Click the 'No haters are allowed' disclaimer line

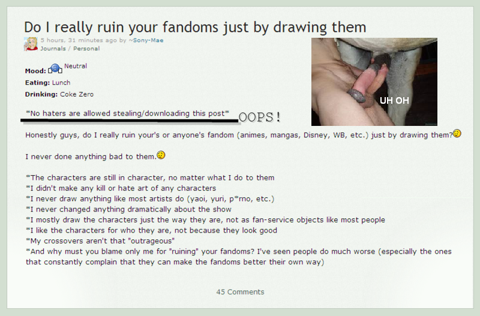tap(127, 113)
